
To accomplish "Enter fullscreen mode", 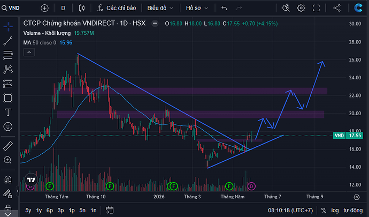I will pyautogui.click(x=316, y=8).
